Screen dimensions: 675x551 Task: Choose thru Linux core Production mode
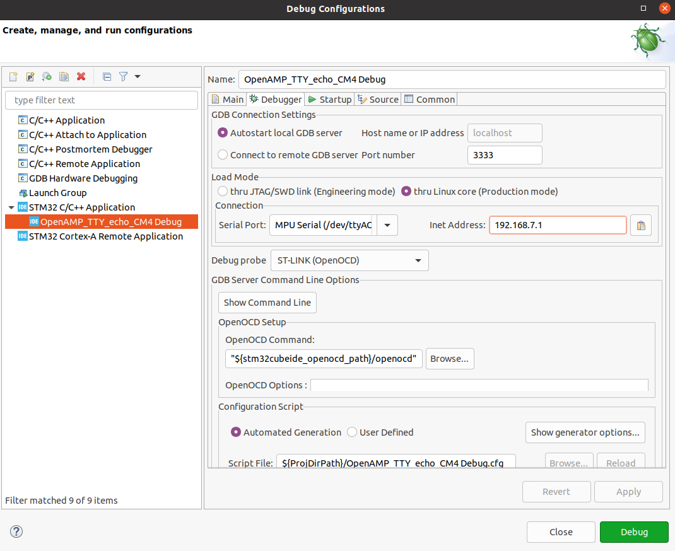[x=479, y=192]
